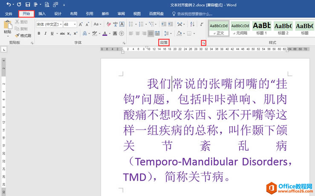Viewport: 315px width, 196px height.
Task: Switch to the 开始 ribbon tab
Action: point(26,14)
